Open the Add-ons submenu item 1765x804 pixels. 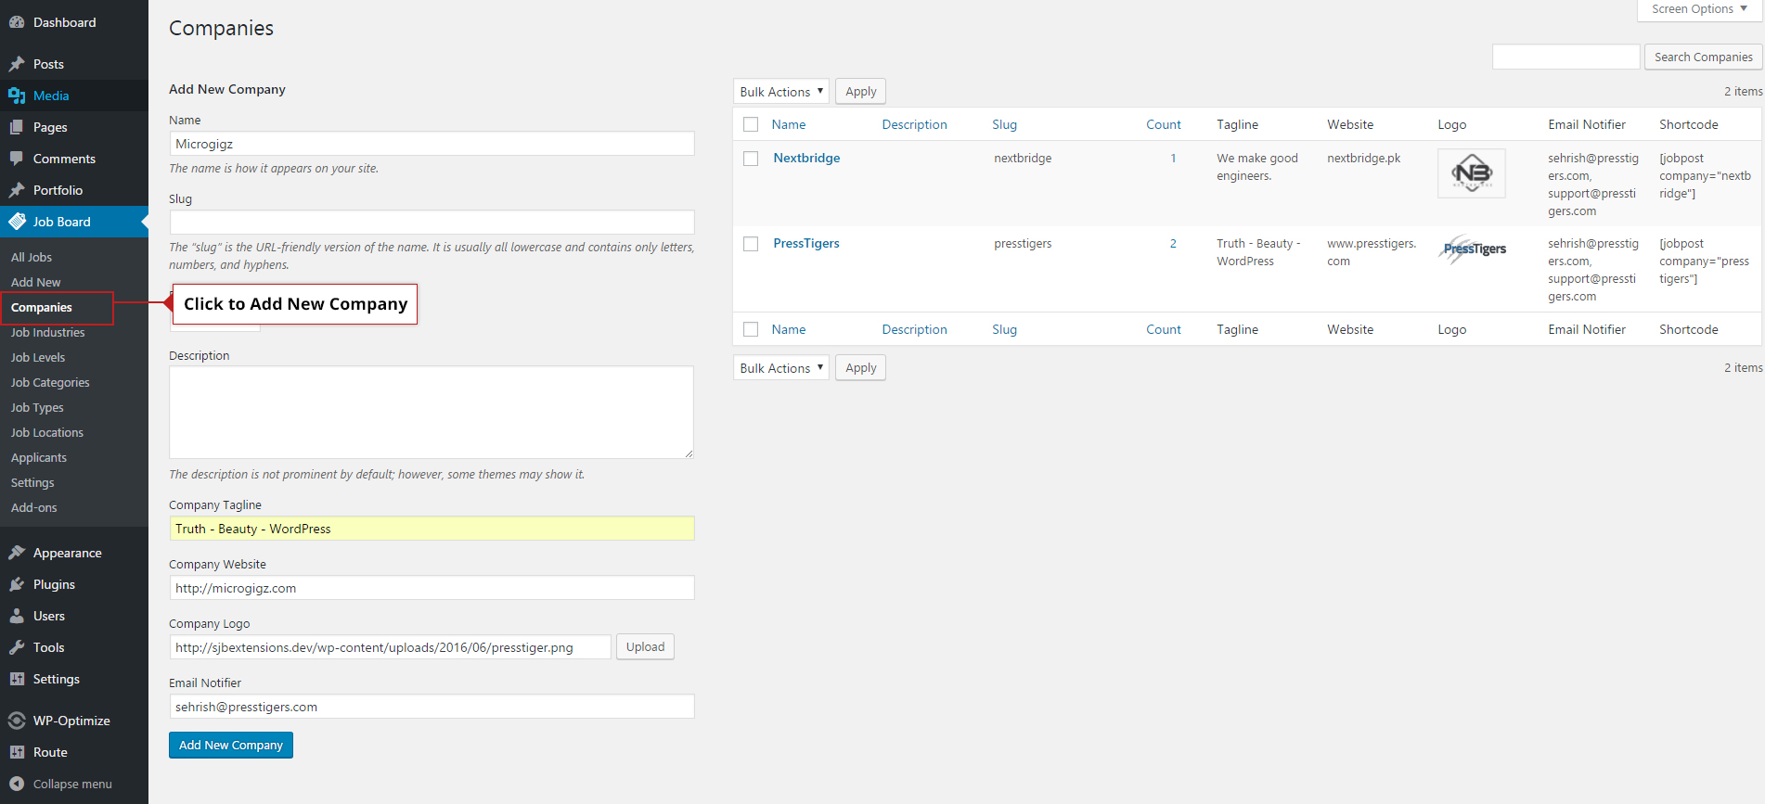click(x=34, y=507)
